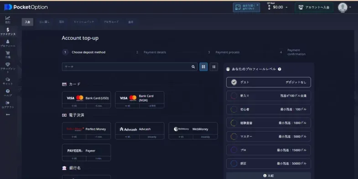Click the help icon beside profile level heading
Screen dimensions: 358x179
click(x=280, y=69)
